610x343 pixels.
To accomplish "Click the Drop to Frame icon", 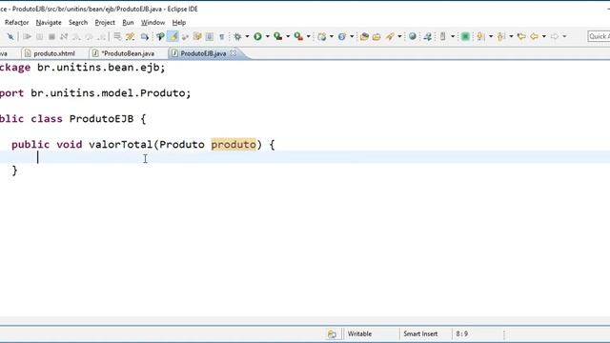I will 117,36.
